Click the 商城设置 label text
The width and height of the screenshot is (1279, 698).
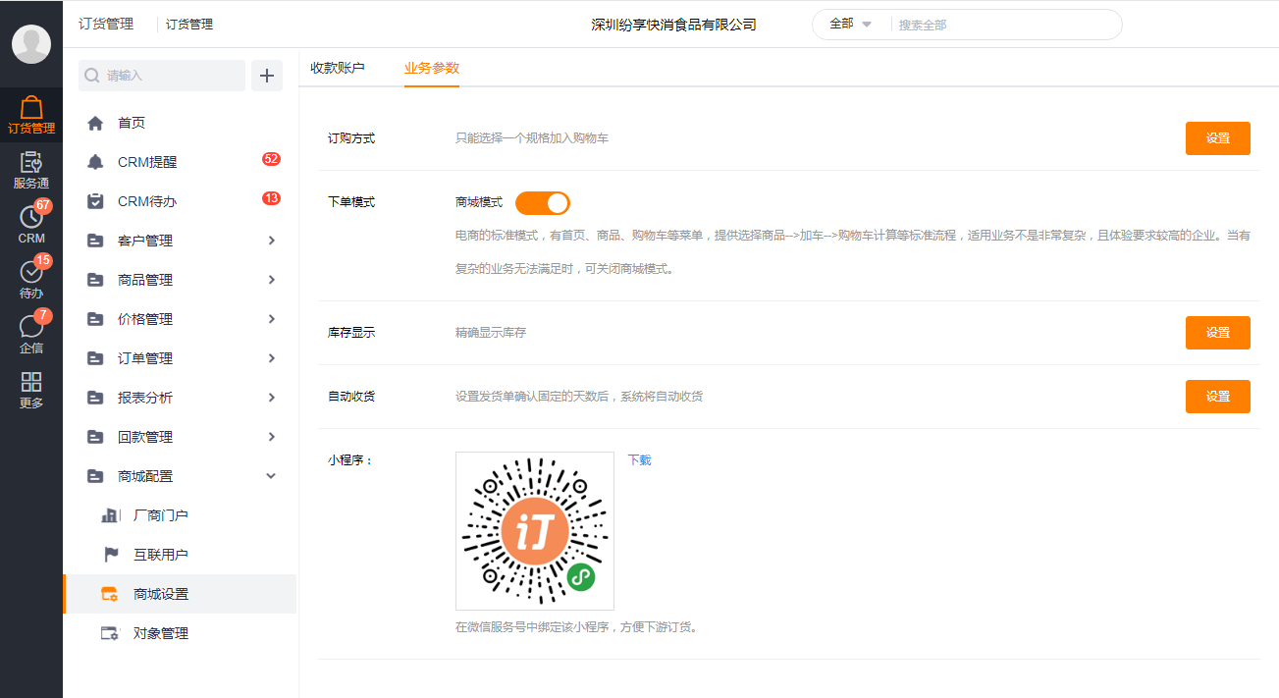click(x=161, y=594)
